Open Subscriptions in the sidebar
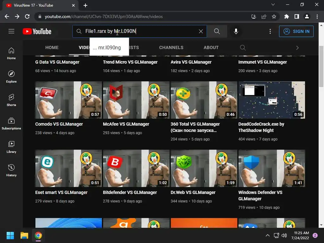 tap(11, 124)
